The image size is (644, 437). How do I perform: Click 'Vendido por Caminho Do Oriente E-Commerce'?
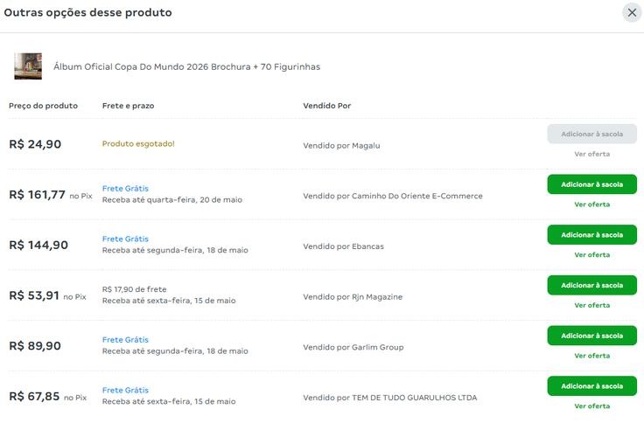[393, 196]
